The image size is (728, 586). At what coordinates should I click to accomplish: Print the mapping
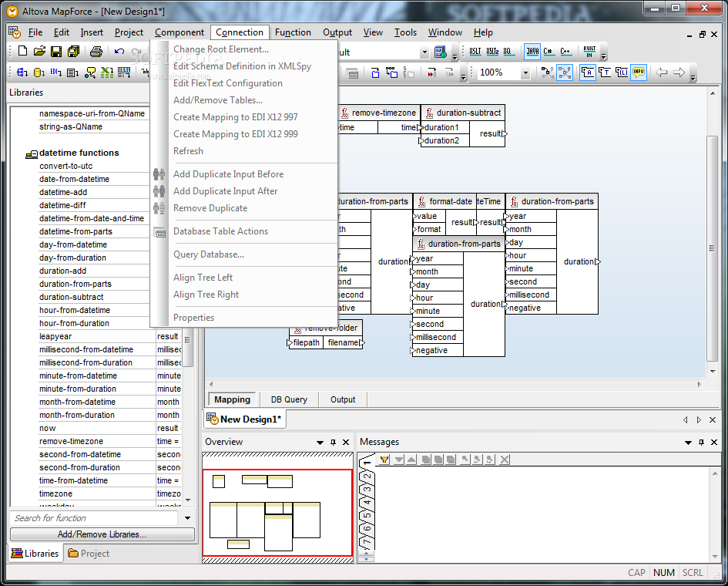(x=96, y=51)
